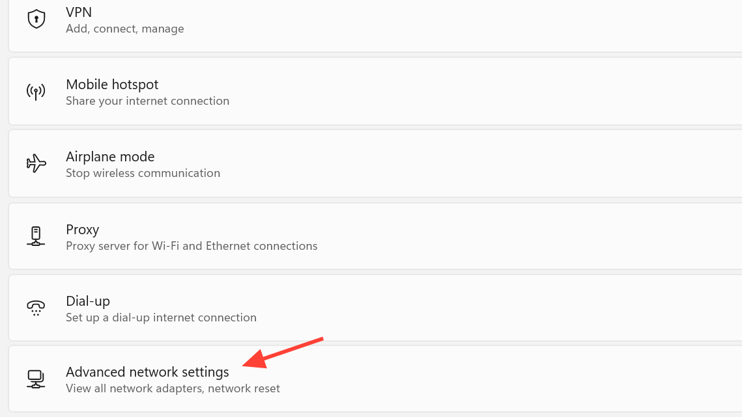Click the VPN shield icon
The height and width of the screenshot is (417, 742).
pos(36,19)
